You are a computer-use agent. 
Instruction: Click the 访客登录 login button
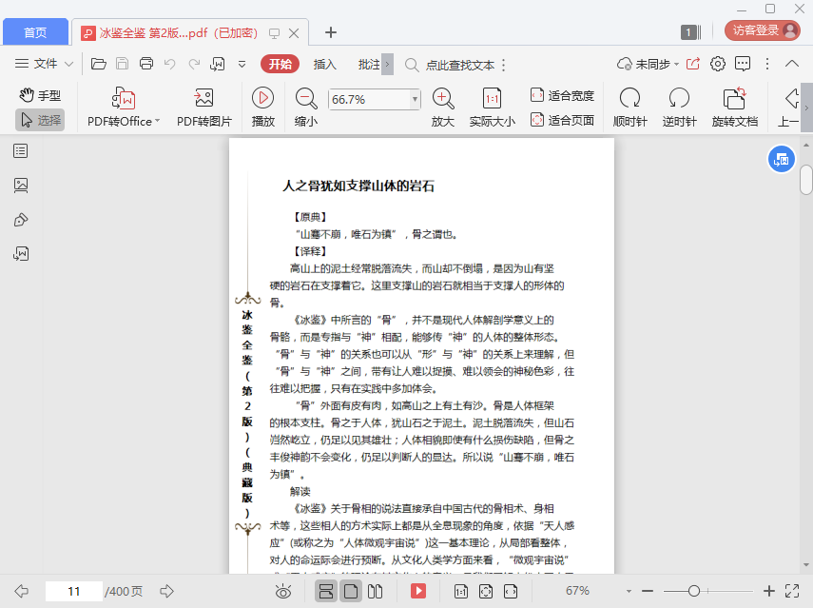click(762, 30)
